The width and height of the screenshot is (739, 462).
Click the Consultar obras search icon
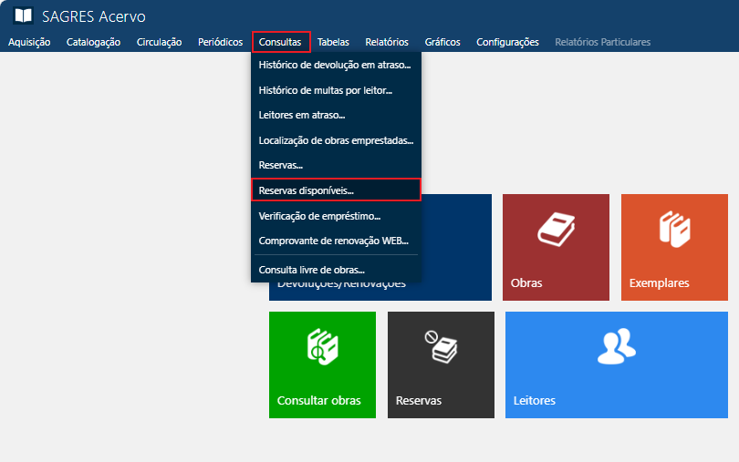coord(322,347)
